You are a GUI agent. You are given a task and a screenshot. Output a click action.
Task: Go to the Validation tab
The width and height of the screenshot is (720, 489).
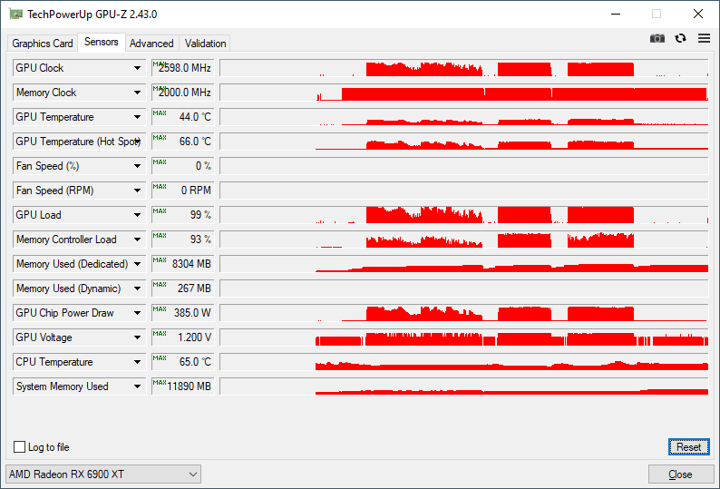[x=205, y=44]
